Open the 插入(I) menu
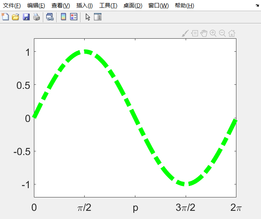 pyautogui.click(x=84, y=6)
